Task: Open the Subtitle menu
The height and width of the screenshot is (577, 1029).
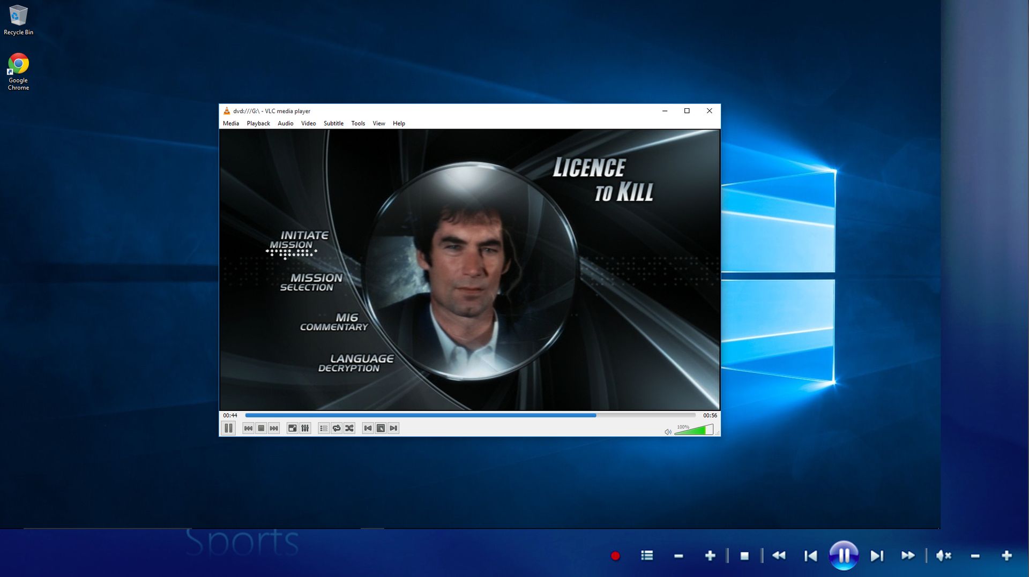Action: pos(333,123)
